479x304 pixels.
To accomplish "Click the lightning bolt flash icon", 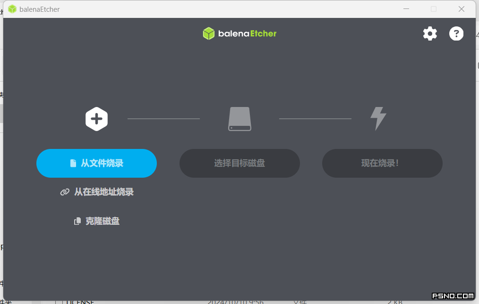I will click(x=378, y=119).
